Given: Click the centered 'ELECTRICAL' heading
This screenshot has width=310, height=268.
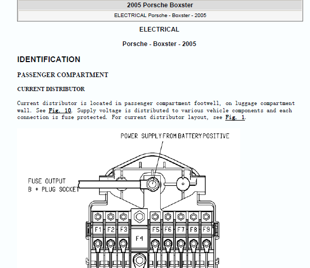Looking at the screenshot, I should click(159, 29).
